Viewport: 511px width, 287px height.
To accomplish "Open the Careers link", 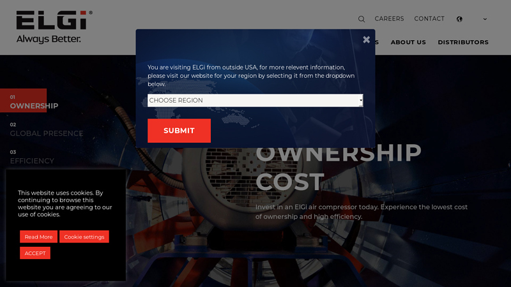I will pos(389,19).
